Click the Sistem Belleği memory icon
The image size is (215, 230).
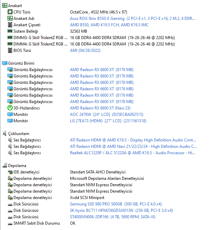(10, 31)
